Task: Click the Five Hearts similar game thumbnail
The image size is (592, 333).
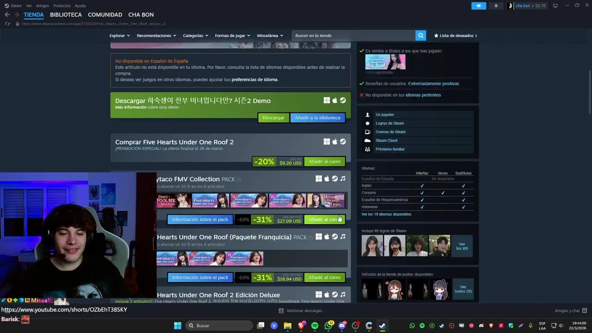Action: pos(385,62)
